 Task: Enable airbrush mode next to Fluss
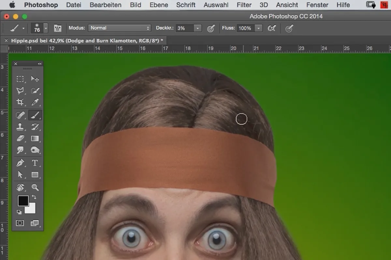tap(271, 28)
